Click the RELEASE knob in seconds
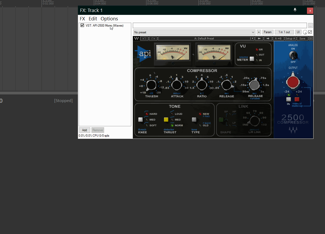The image size is (325, 234). click(x=227, y=85)
